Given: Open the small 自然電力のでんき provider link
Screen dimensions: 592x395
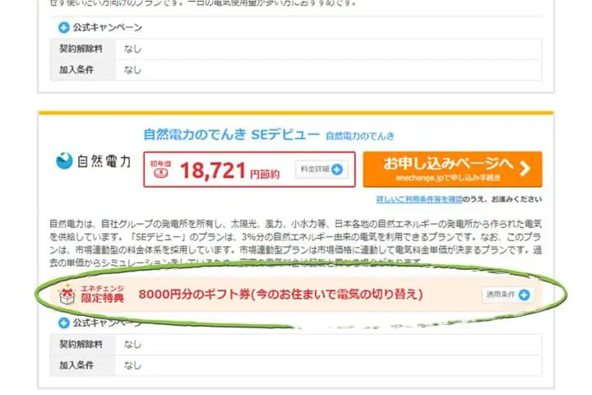Looking at the screenshot, I should (359, 135).
